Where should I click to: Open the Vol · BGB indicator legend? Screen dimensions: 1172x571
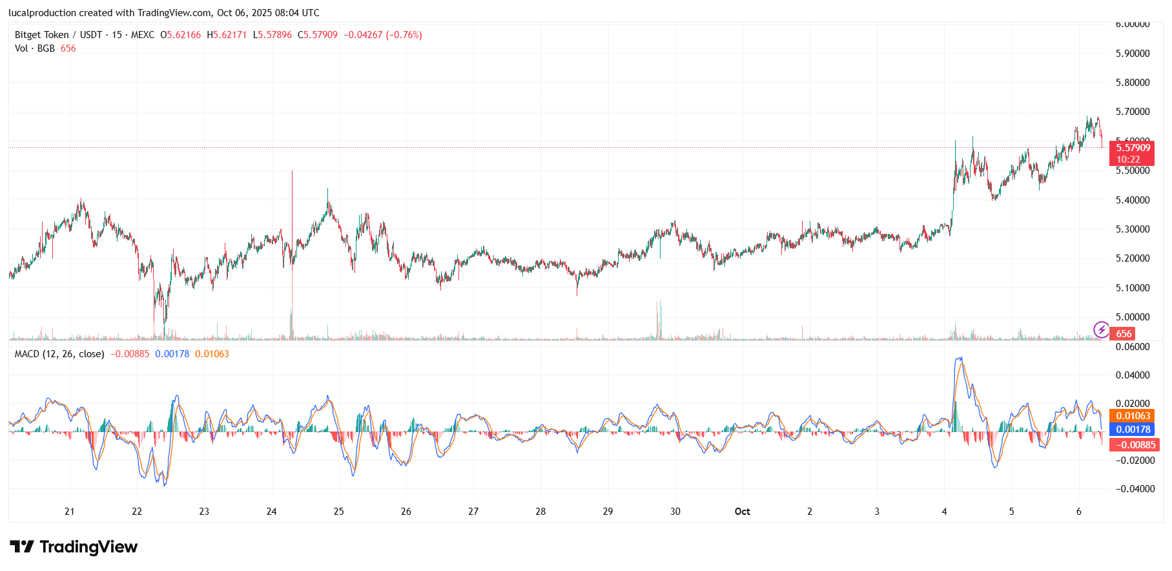pyautogui.click(x=35, y=48)
